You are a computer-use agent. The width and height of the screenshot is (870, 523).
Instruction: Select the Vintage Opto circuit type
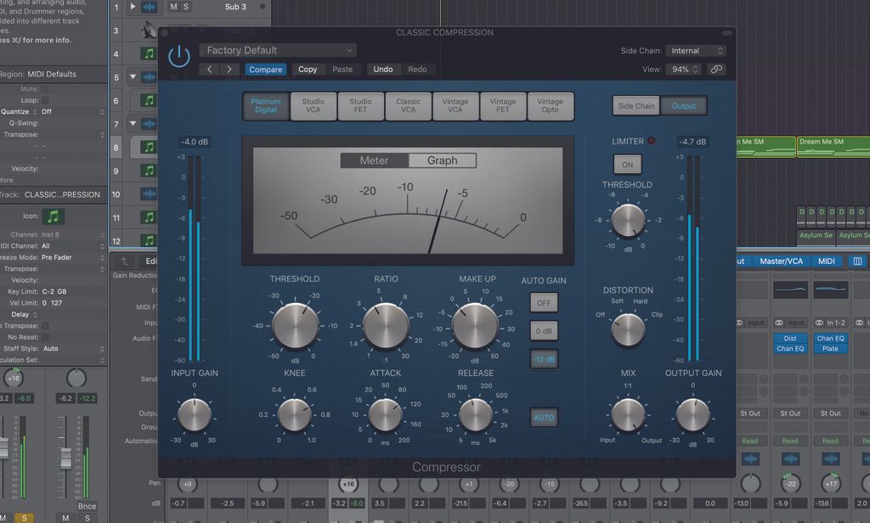click(551, 105)
